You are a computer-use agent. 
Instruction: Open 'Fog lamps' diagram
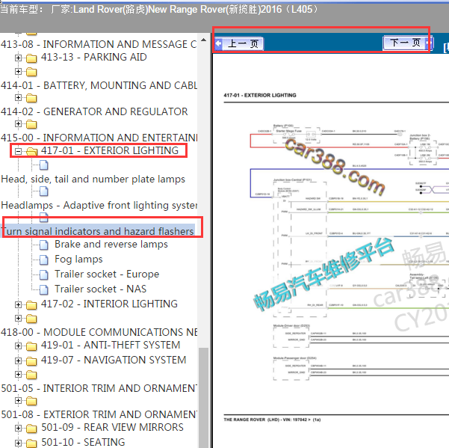click(78, 259)
